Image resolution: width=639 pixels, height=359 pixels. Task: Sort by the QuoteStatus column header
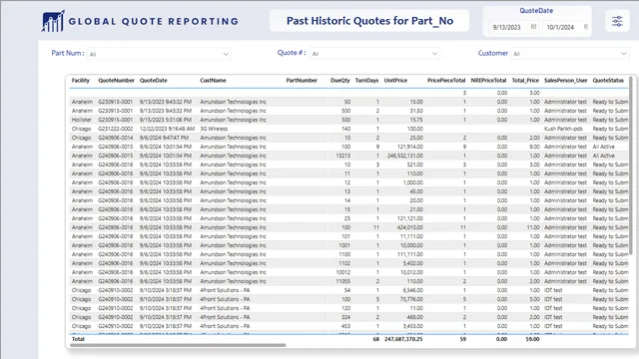(608, 80)
